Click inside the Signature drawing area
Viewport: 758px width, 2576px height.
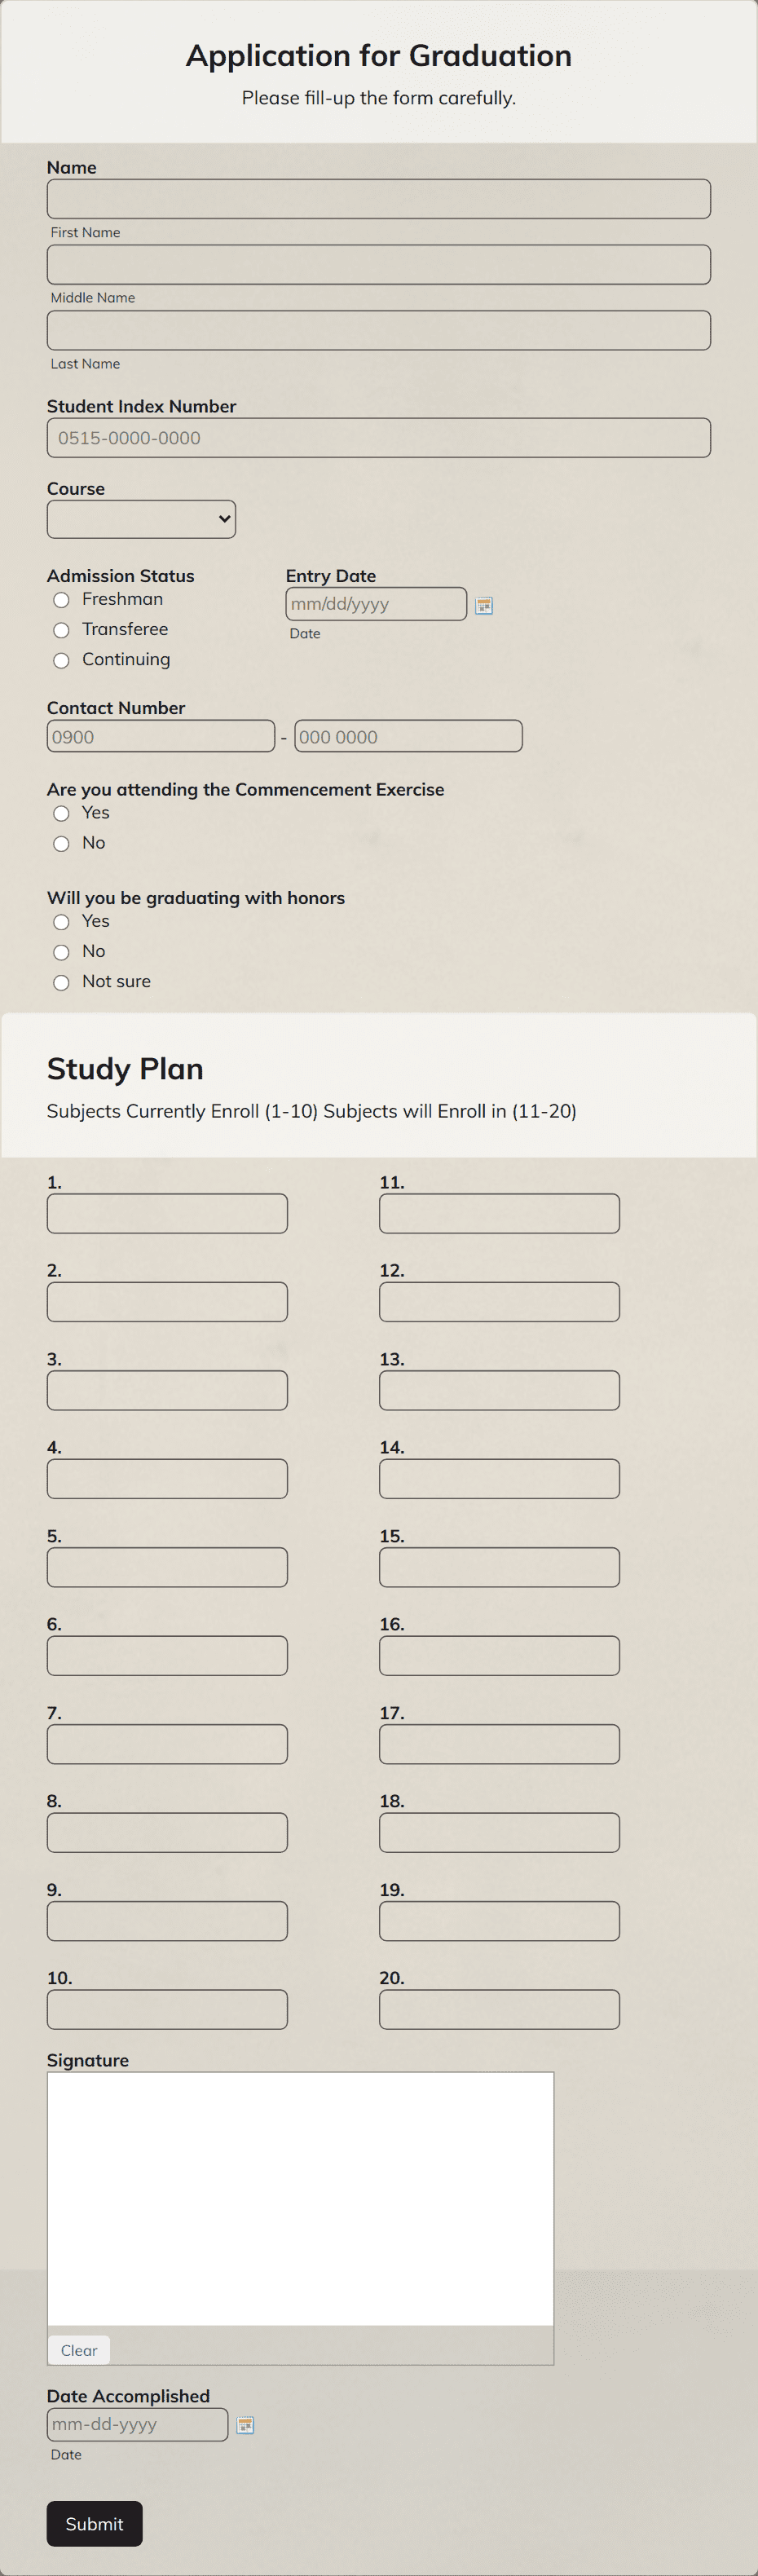(299, 2200)
